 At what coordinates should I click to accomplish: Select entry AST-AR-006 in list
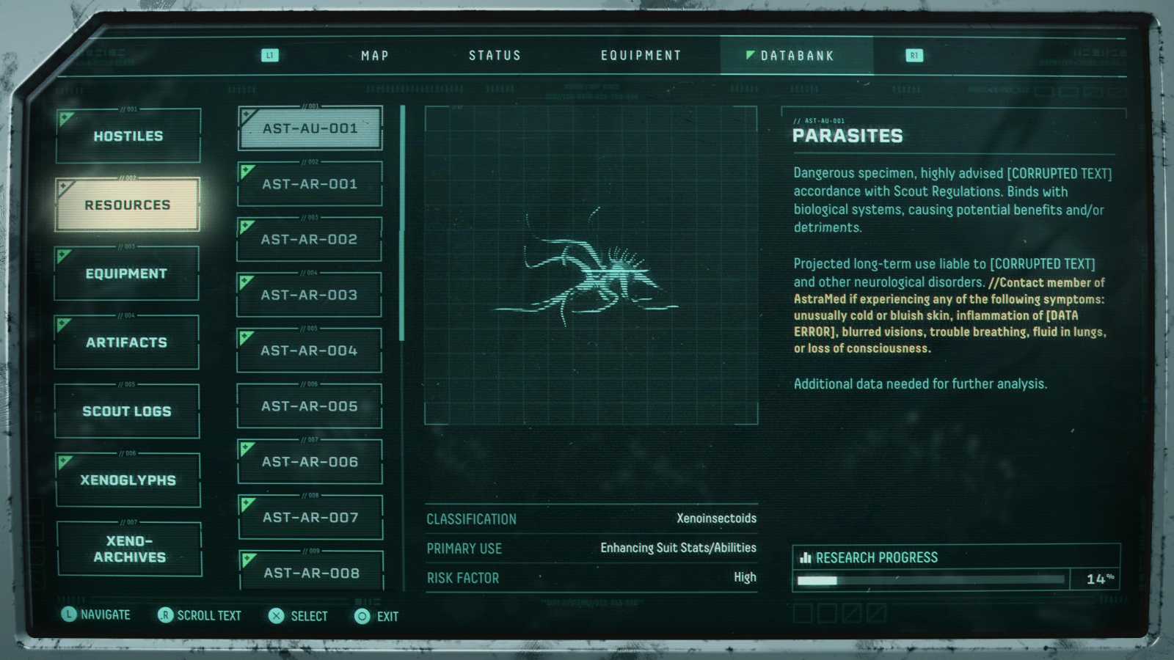click(x=310, y=462)
